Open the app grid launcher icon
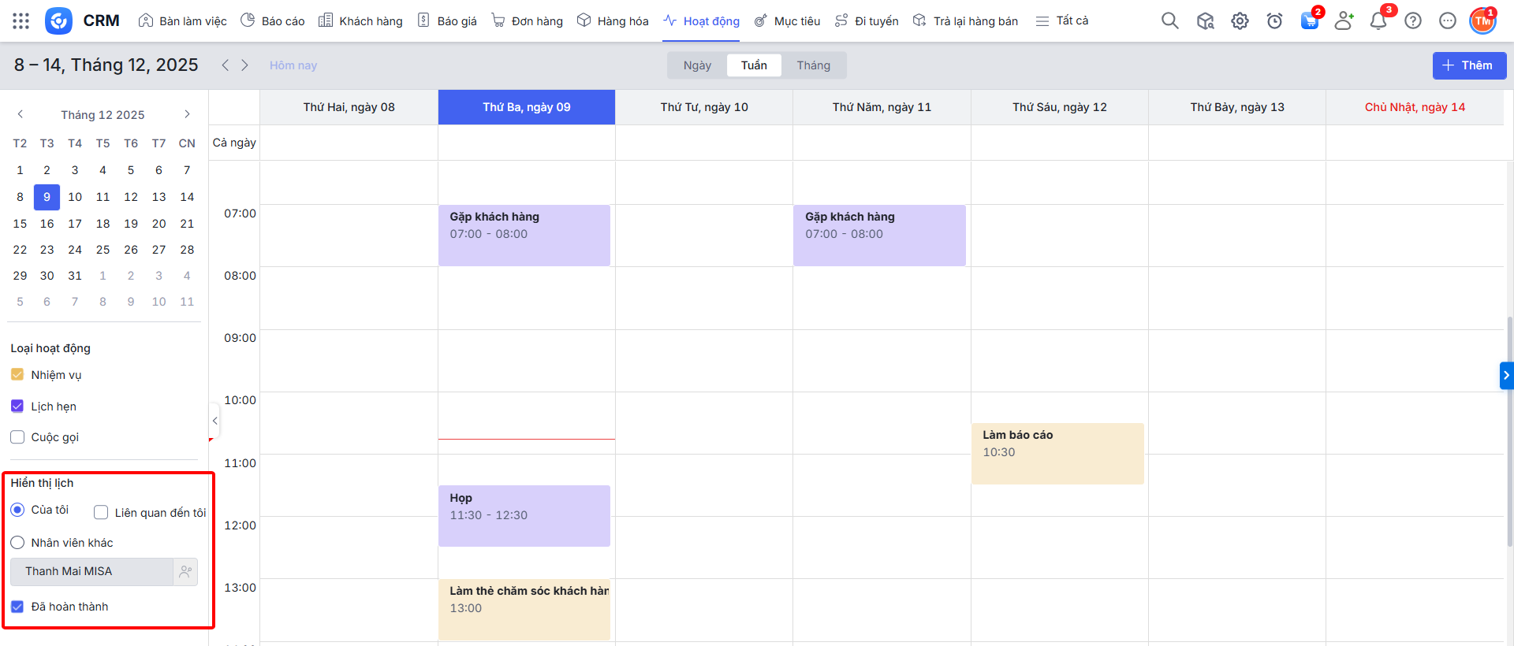 click(x=21, y=21)
